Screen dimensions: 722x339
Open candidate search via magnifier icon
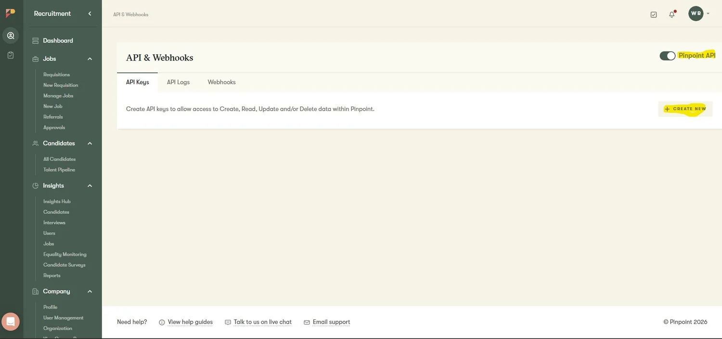[x=10, y=34]
